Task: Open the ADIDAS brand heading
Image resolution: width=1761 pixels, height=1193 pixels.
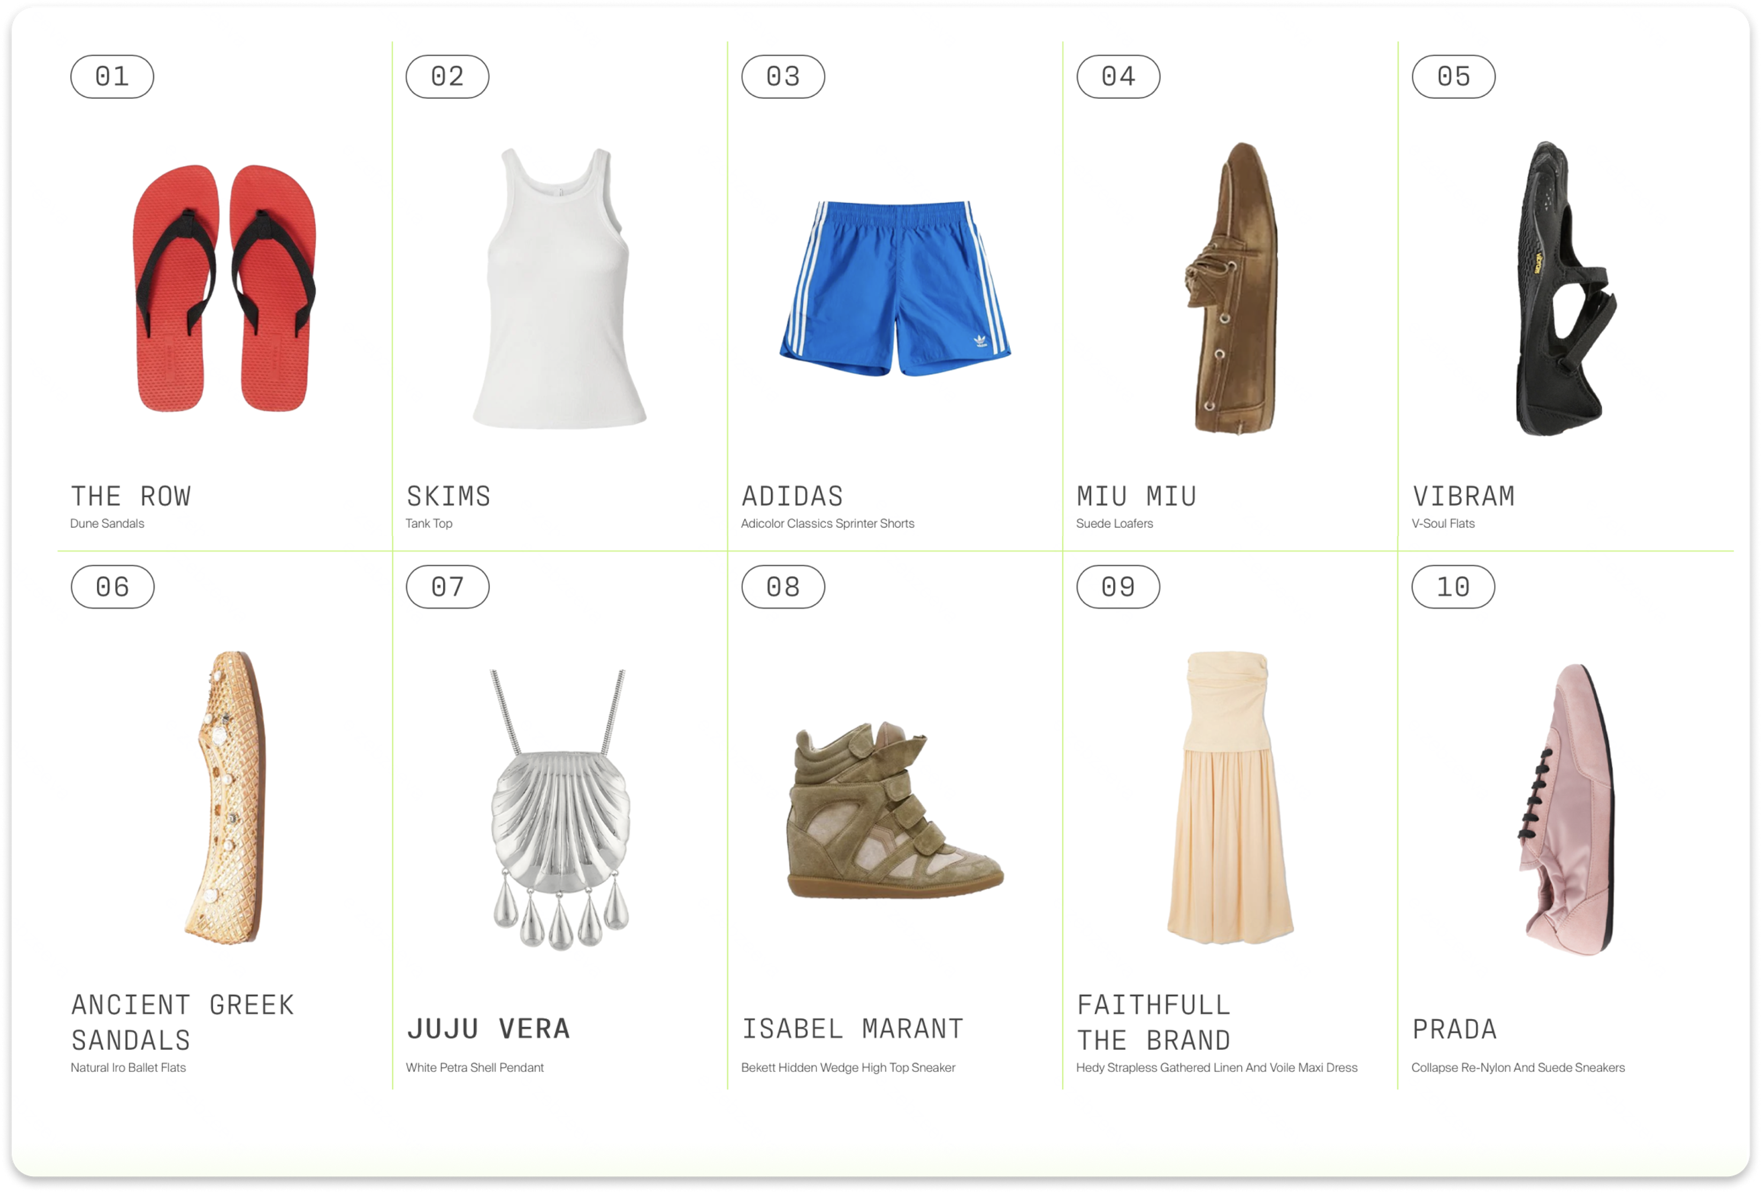Action: point(792,497)
